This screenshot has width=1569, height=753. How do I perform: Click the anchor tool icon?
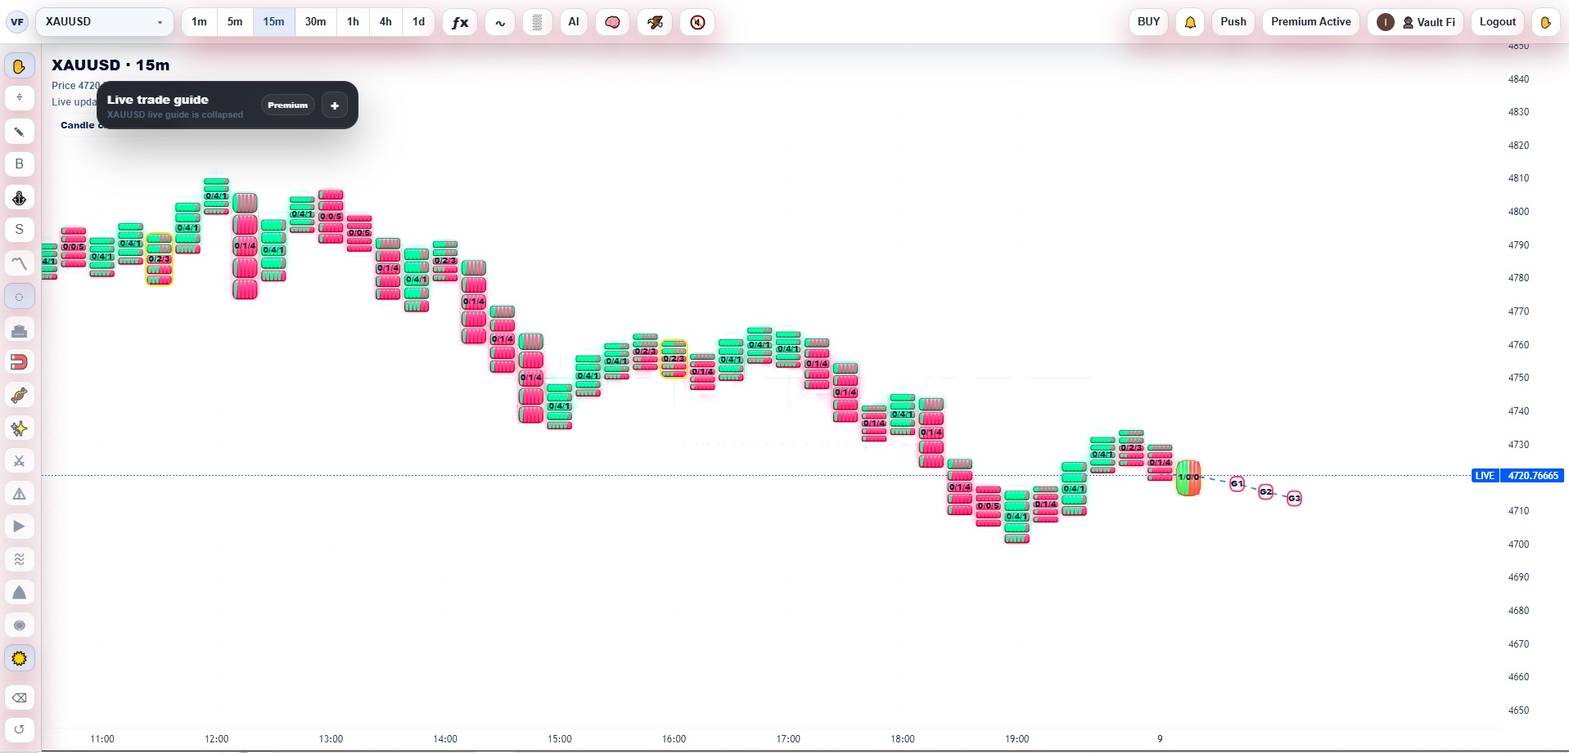[20, 198]
